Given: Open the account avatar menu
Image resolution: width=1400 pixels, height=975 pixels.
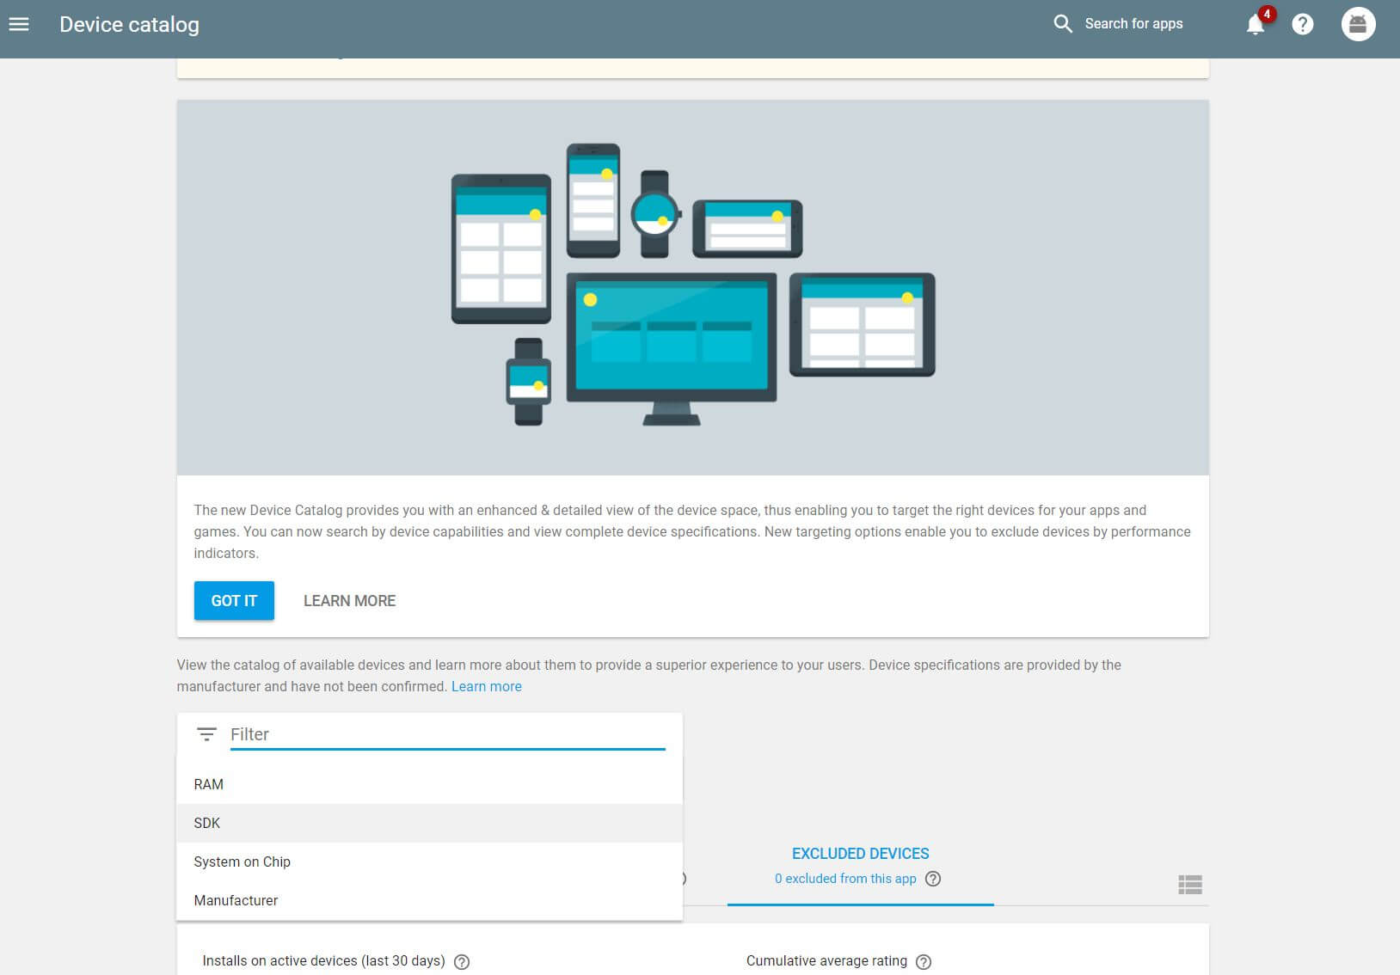Looking at the screenshot, I should (x=1358, y=24).
